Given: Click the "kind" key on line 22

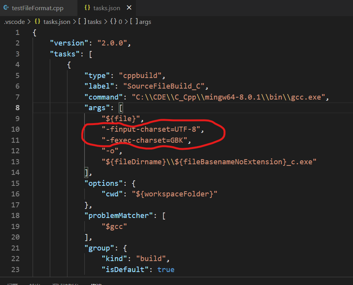Looking at the screenshot, I should click(x=114, y=259).
